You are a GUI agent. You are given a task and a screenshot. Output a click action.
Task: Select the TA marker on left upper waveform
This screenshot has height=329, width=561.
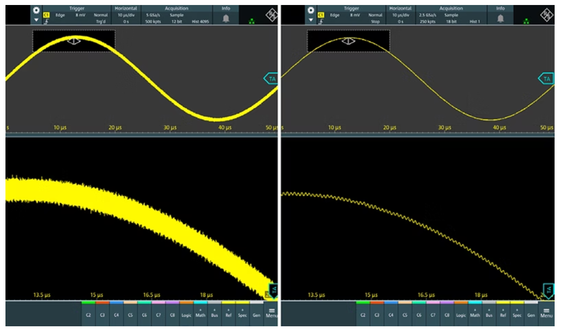[271, 79]
